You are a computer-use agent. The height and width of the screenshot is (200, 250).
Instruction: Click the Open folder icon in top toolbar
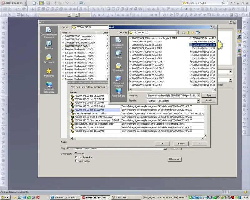(x=42, y=3)
